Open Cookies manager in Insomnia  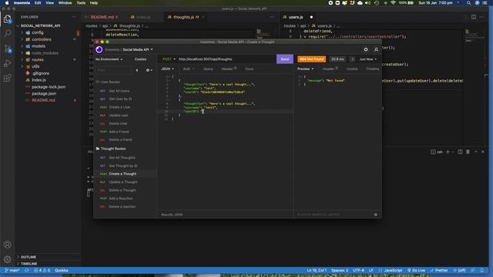point(140,59)
